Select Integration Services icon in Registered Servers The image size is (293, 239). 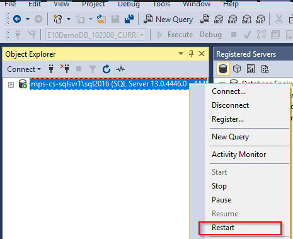point(265,69)
